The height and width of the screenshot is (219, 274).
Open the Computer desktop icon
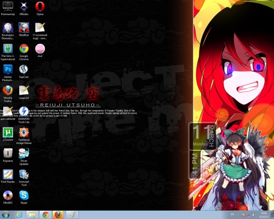[x=8, y=8]
